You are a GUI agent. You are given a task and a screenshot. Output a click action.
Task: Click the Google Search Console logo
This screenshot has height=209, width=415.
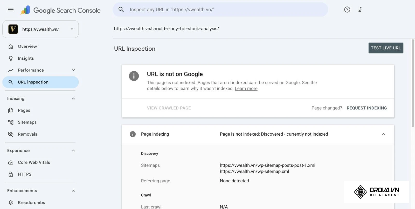(60, 10)
